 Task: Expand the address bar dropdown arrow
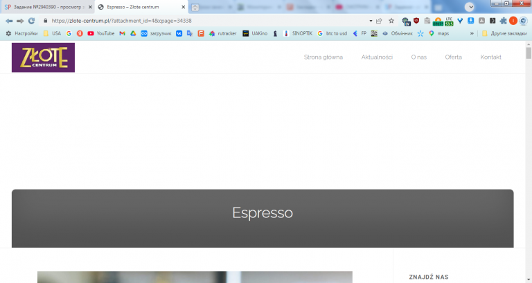click(x=371, y=21)
